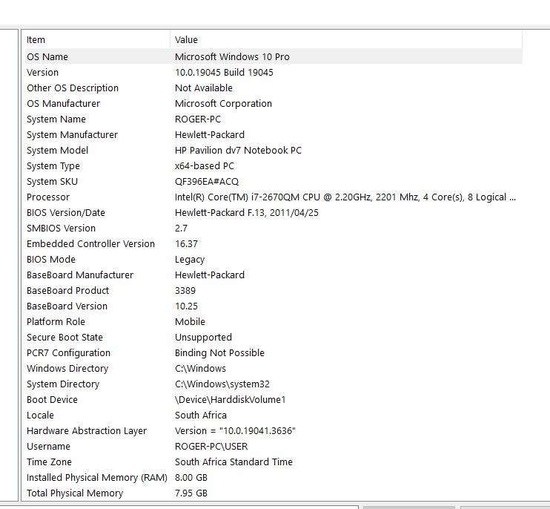
Task: Select the Boot Device row
Action: [52, 399]
